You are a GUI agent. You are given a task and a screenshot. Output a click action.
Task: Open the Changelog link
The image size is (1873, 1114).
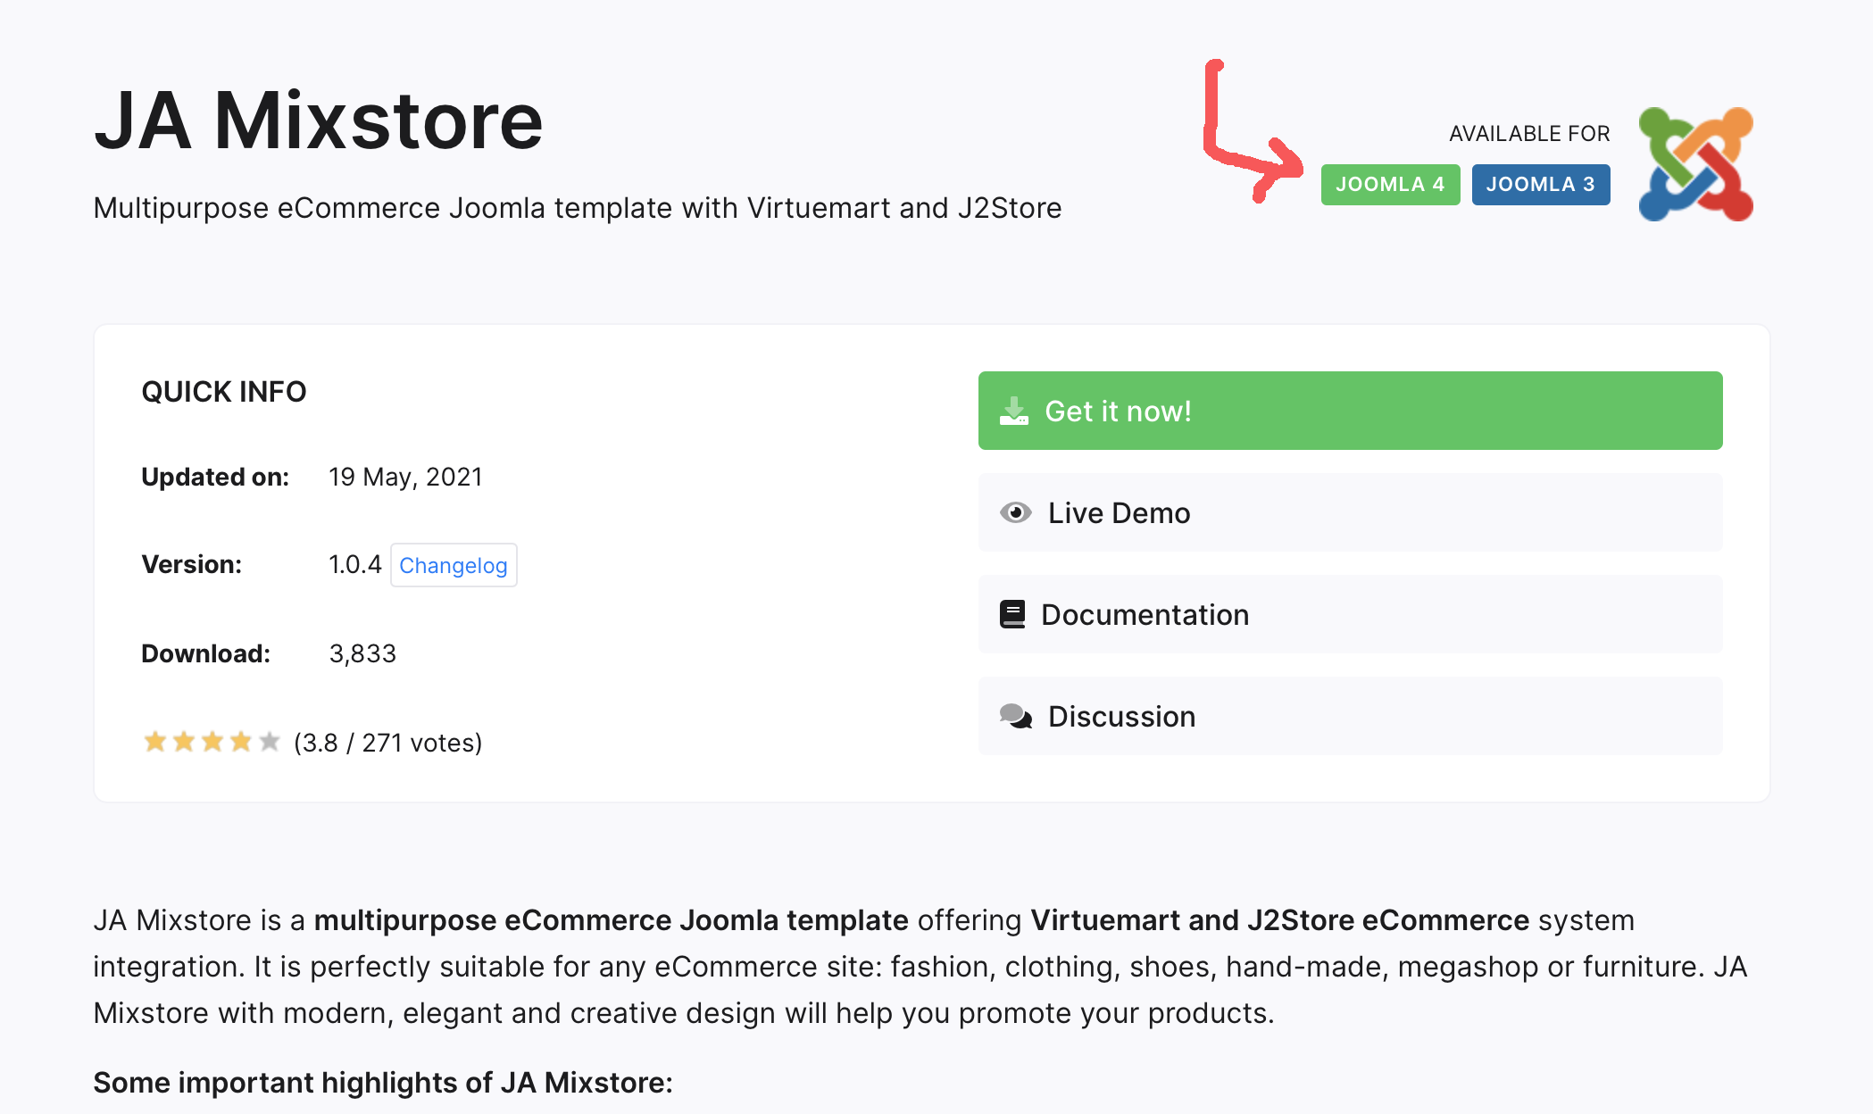454,565
